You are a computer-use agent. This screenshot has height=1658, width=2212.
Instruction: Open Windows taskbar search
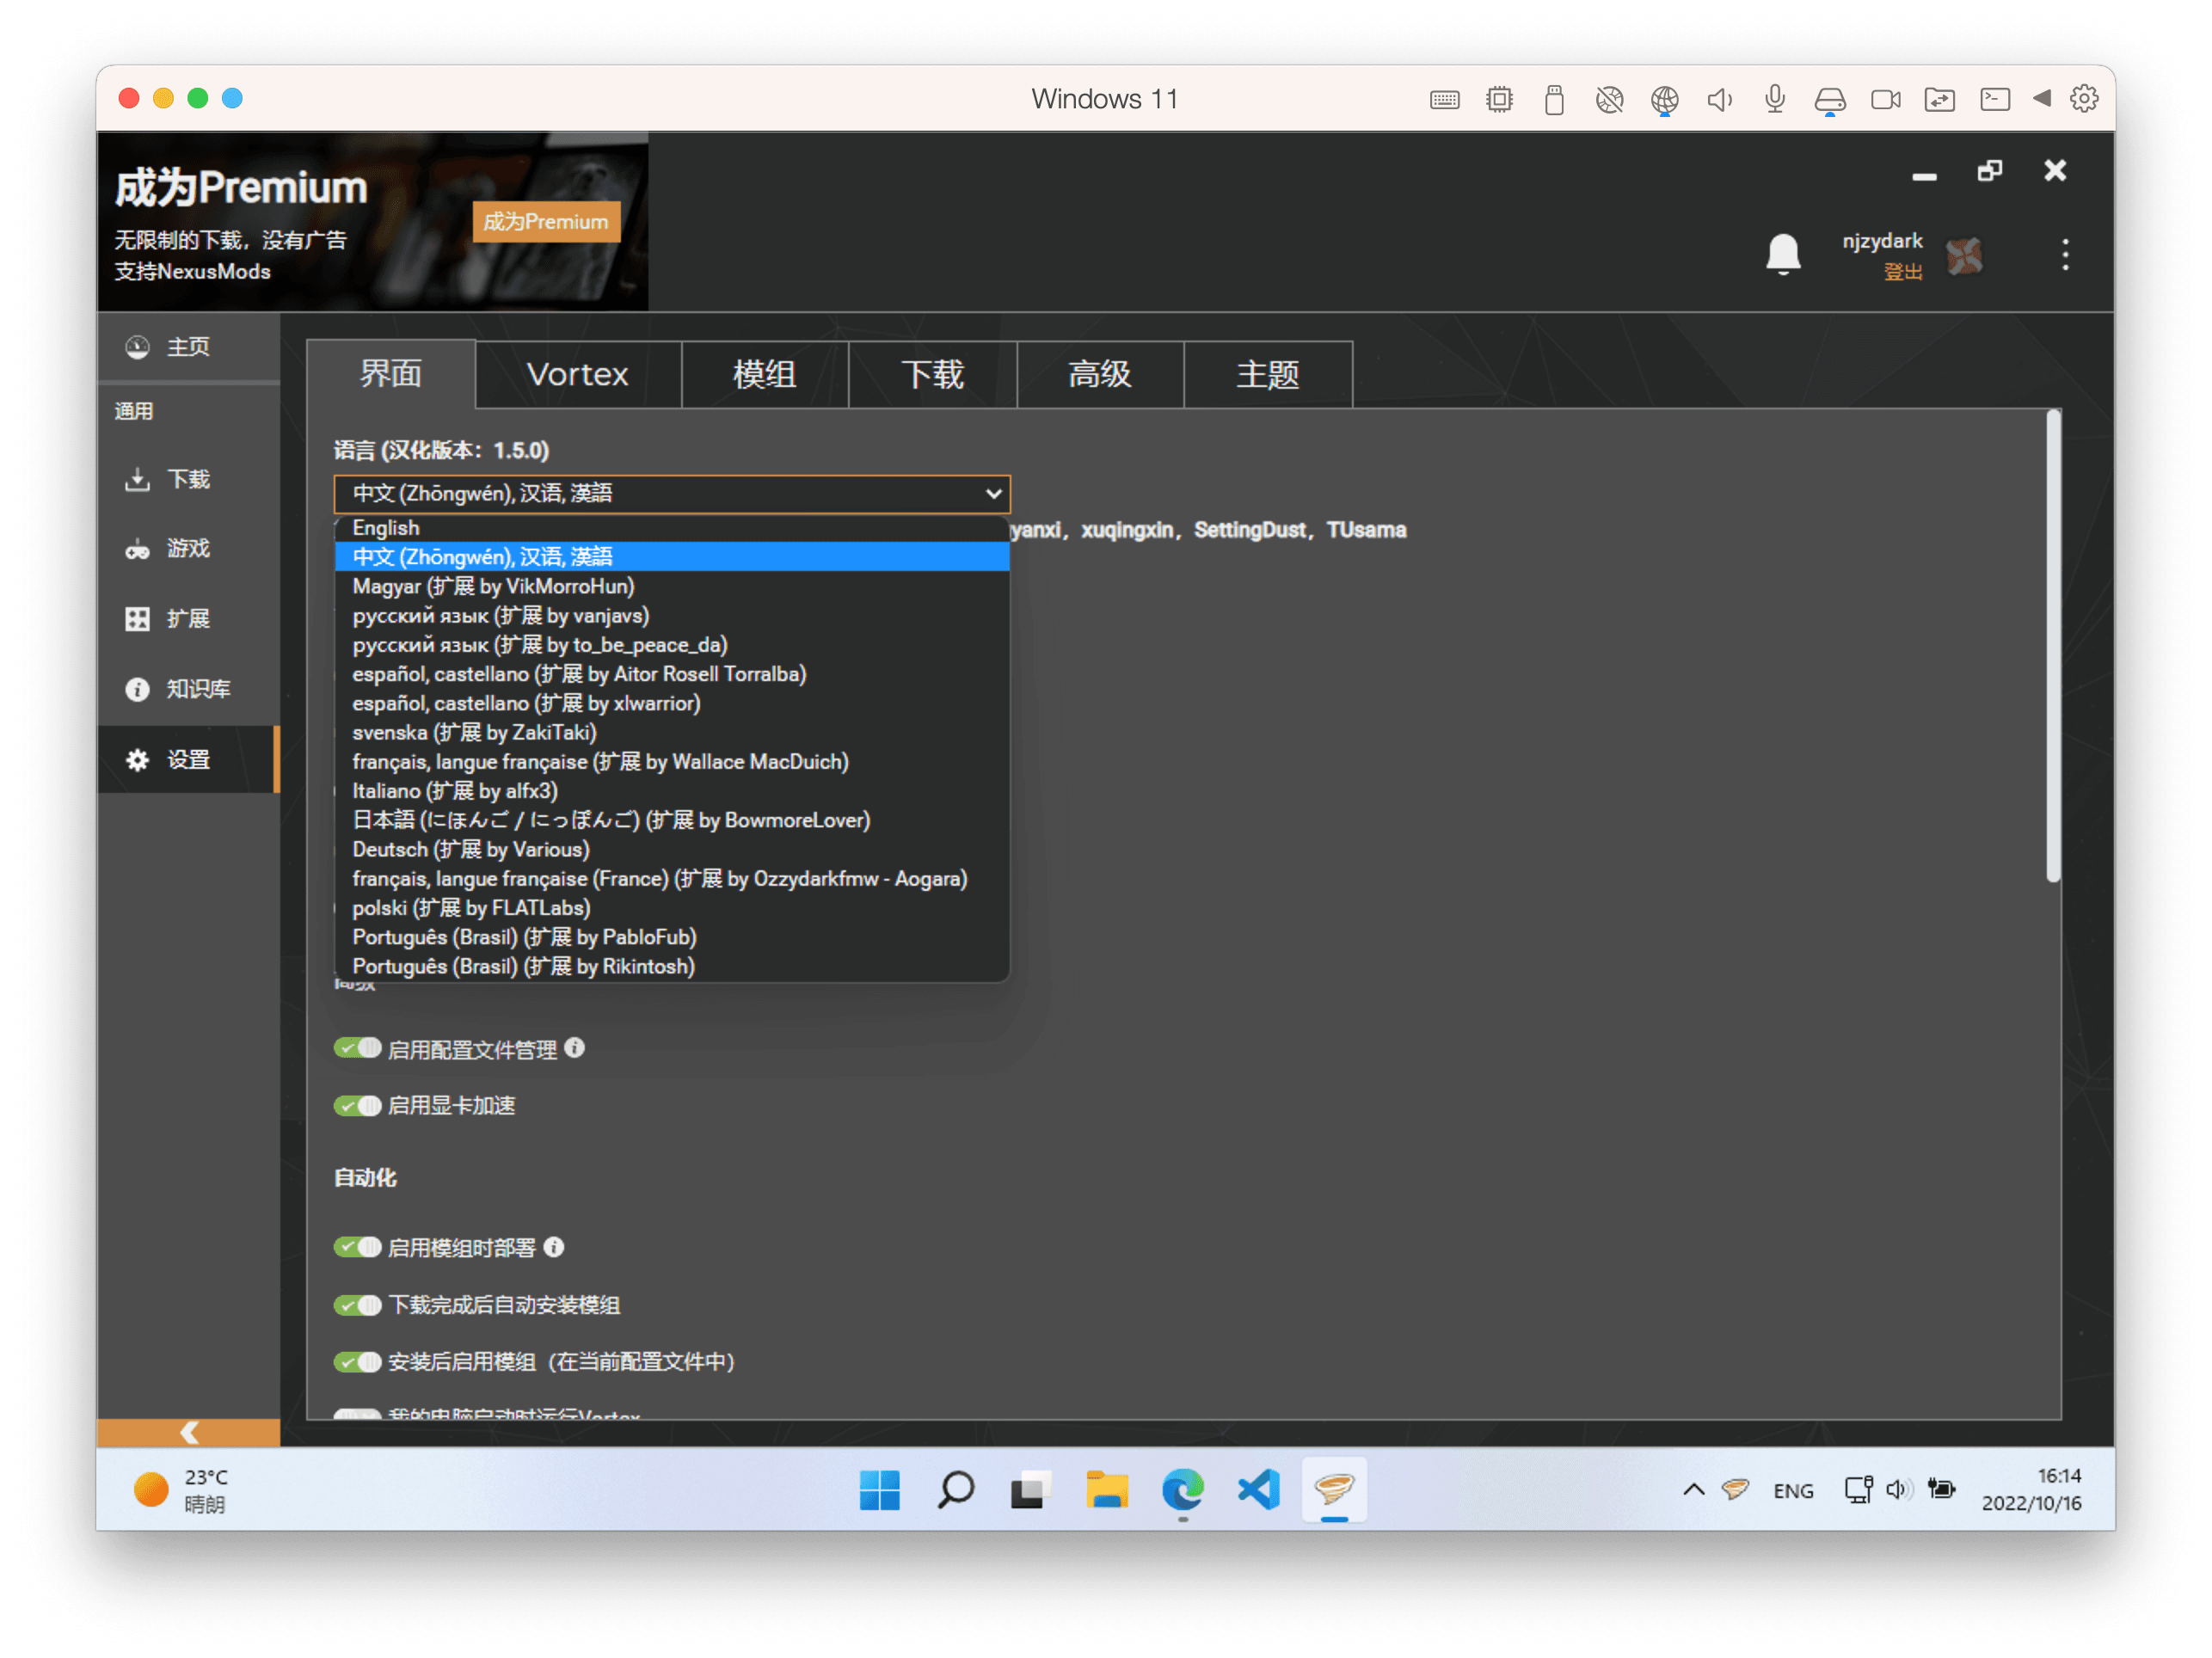pos(955,1490)
